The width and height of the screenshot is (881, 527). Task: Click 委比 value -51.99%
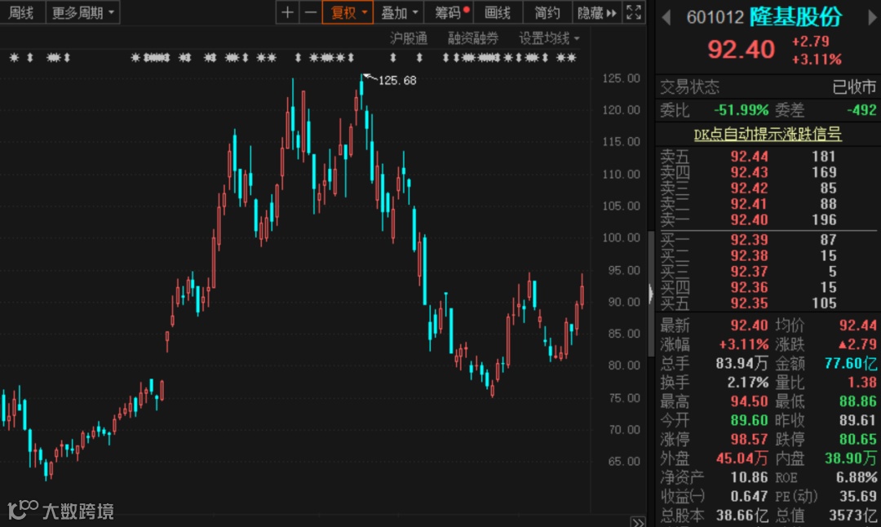[741, 110]
